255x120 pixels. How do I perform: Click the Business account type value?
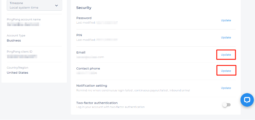tap(14, 40)
